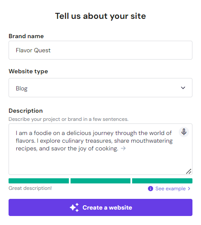Click the Brand name label
Viewport: 201px width, 225px height.
tap(26, 36)
